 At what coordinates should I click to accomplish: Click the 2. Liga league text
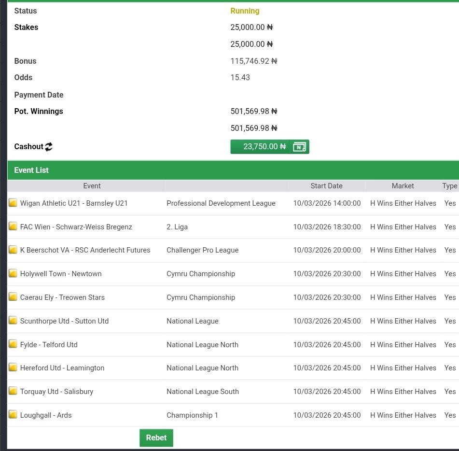177,227
